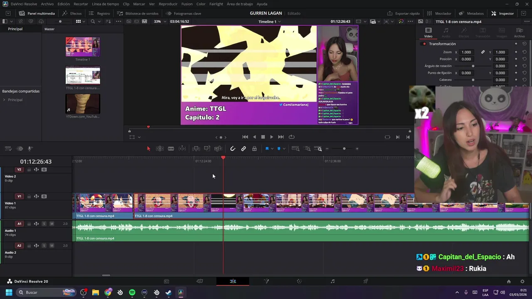Select YTDown.com_YouTub audio clip thumbnail
The height and width of the screenshot is (299, 532).
tap(83, 104)
